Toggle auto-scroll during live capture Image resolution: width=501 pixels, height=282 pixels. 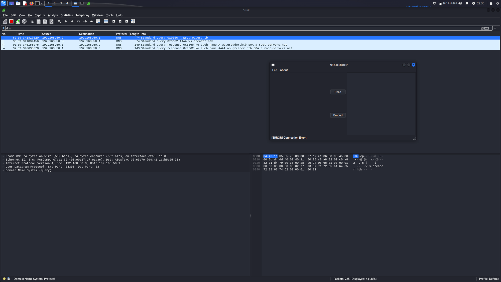(x=98, y=22)
